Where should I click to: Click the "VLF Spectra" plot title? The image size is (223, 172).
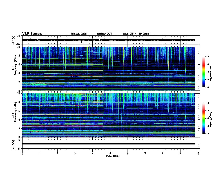32,34
